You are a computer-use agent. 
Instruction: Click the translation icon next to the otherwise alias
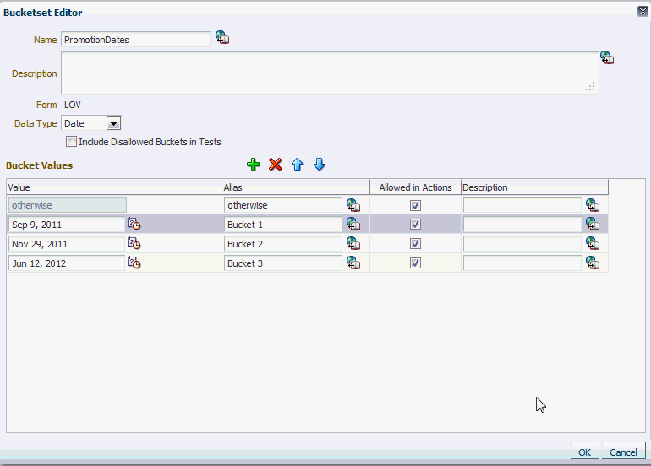tap(353, 205)
